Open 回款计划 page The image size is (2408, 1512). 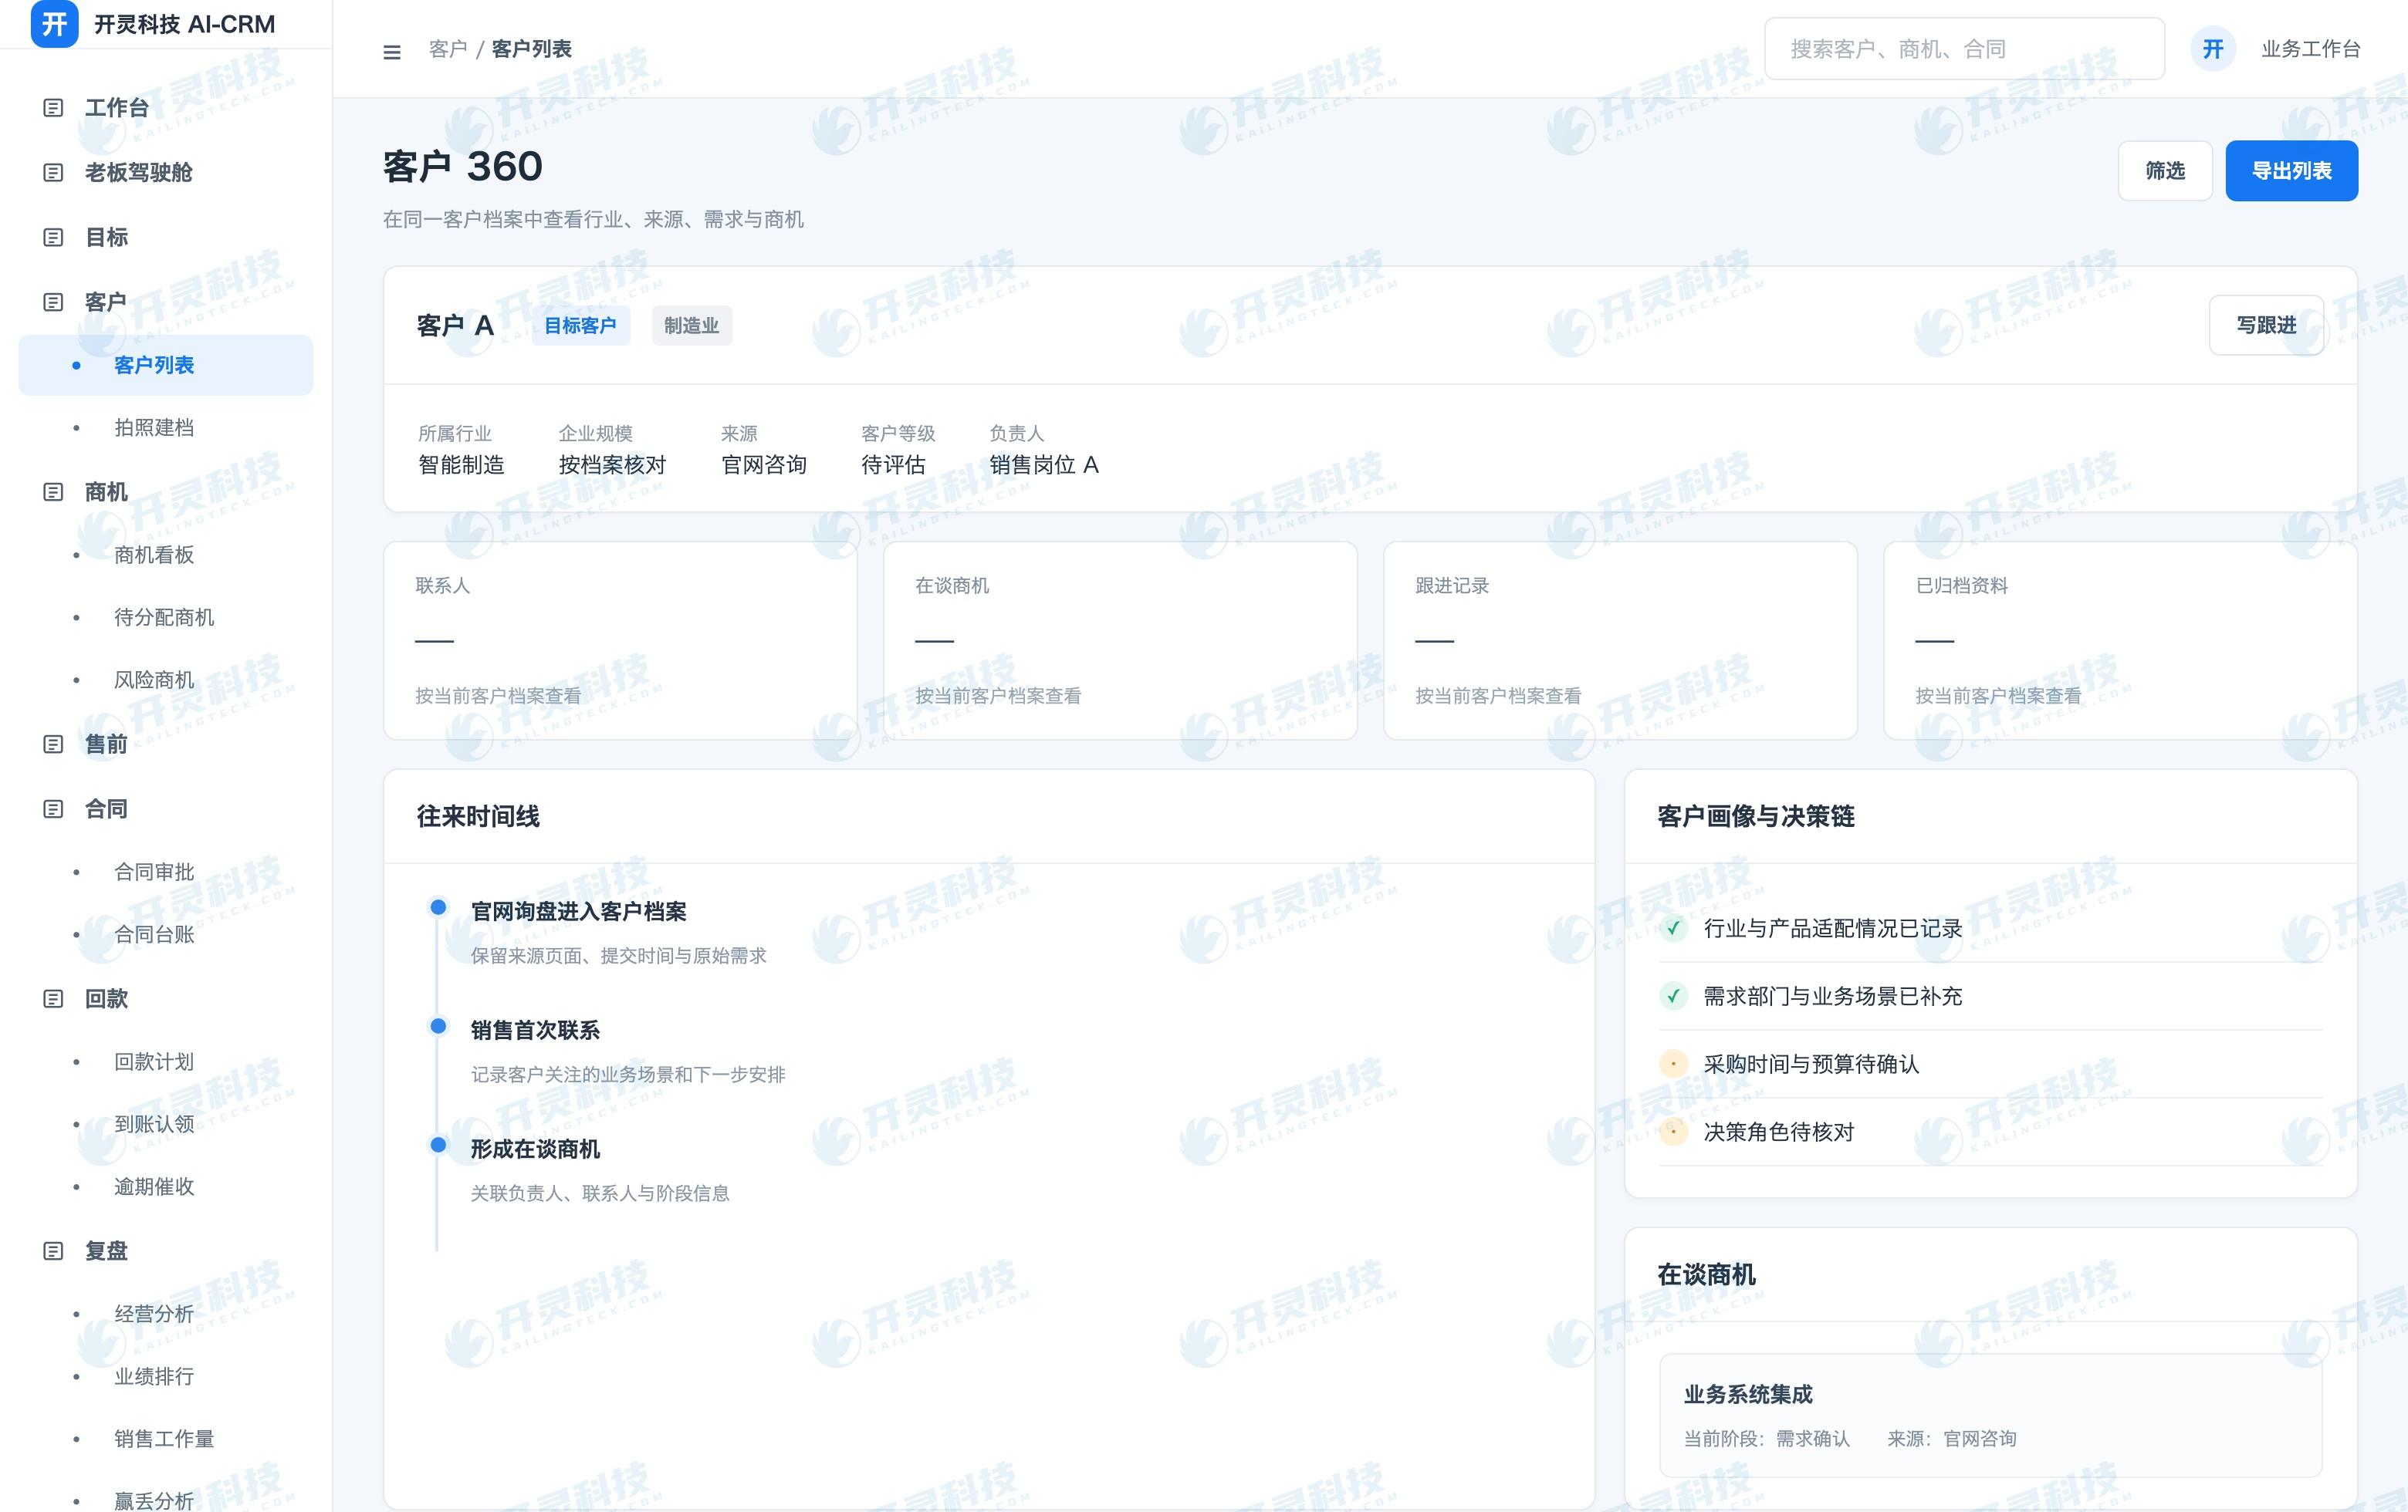[x=166, y=1061]
